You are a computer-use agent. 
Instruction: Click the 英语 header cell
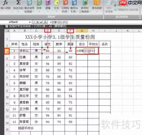(x=70, y=44)
